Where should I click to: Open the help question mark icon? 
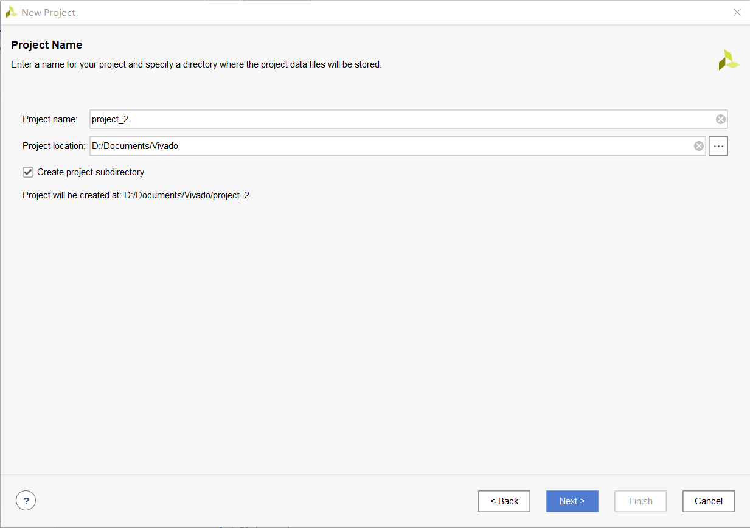[x=26, y=501]
